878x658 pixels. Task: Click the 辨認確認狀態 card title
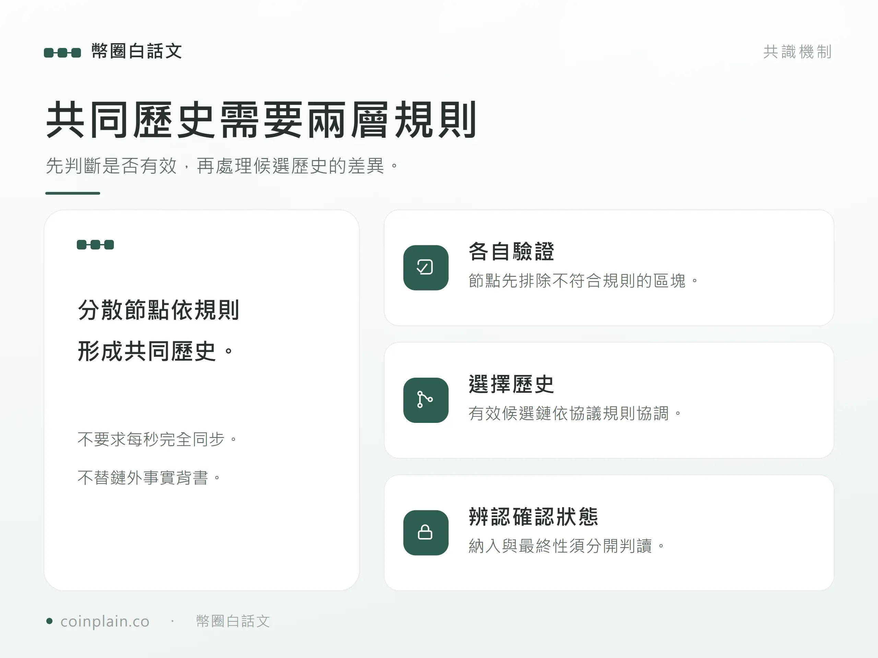click(533, 516)
